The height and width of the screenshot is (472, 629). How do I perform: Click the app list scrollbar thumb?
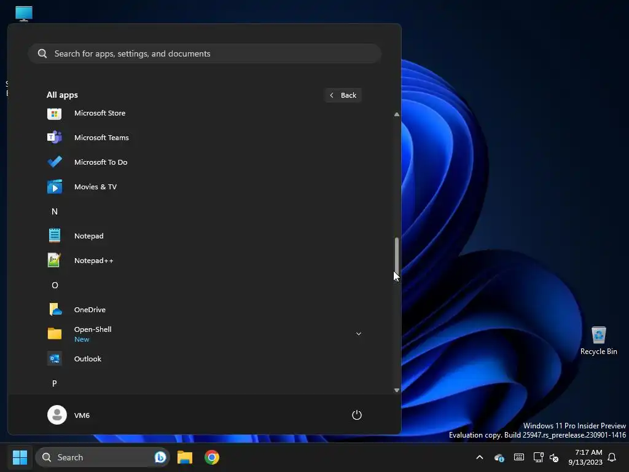[x=397, y=255]
